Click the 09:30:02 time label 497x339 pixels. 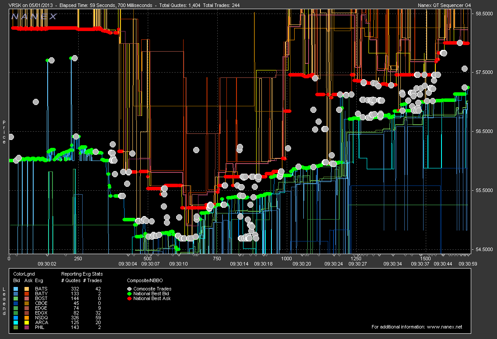(x=47, y=264)
